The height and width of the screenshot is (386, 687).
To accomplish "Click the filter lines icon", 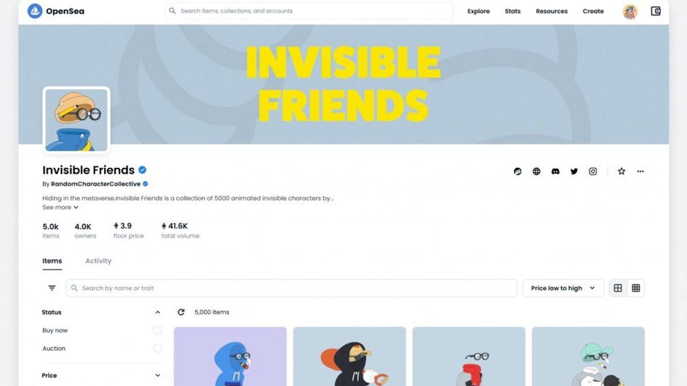I will coord(52,288).
